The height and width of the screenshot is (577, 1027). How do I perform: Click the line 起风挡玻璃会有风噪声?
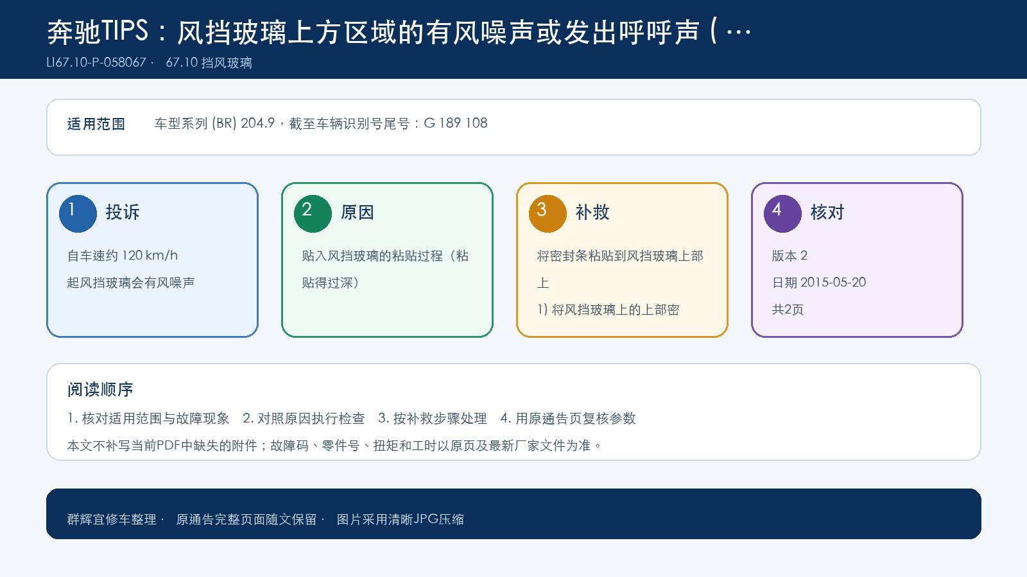click(131, 282)
